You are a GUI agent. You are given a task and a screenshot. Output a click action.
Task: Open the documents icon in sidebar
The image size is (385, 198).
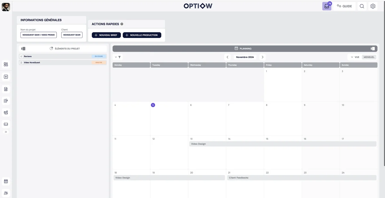6,89
